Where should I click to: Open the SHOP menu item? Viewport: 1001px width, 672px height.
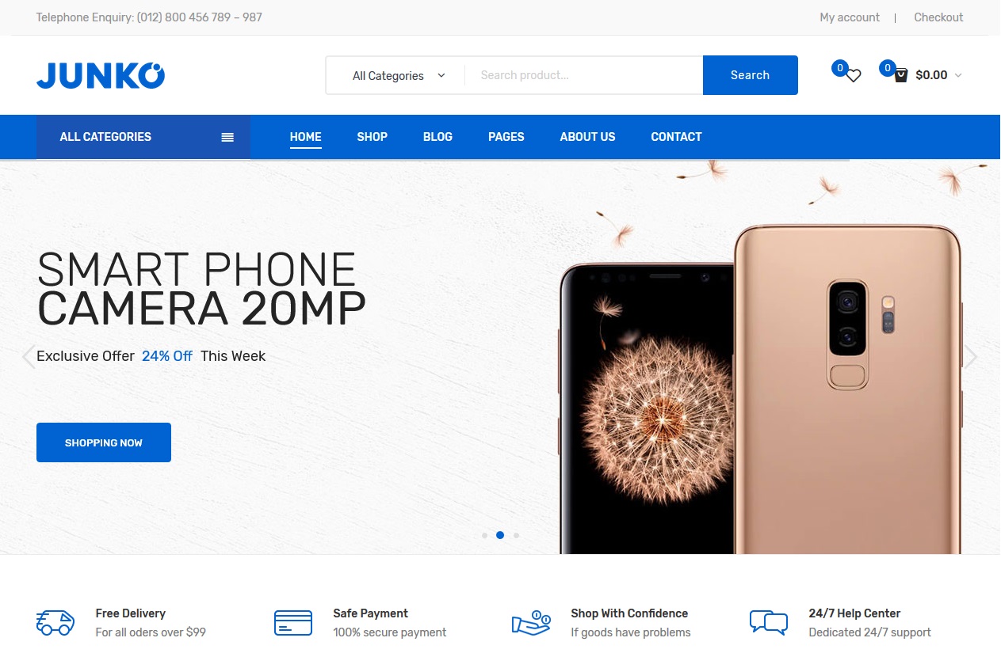(372, 137)
